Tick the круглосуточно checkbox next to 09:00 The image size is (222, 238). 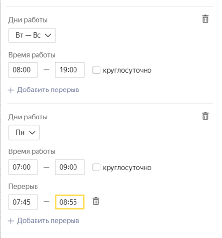[96, 167]
